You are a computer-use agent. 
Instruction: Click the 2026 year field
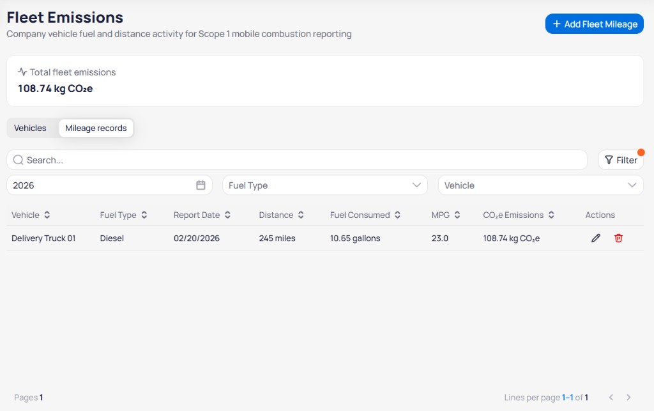109,185
